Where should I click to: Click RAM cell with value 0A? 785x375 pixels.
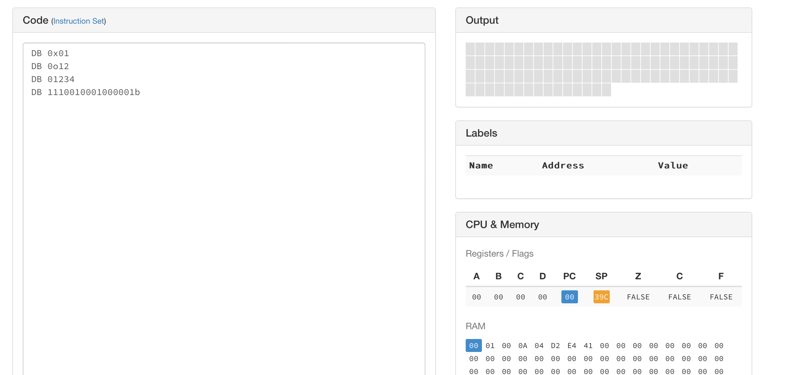point(523,345)
